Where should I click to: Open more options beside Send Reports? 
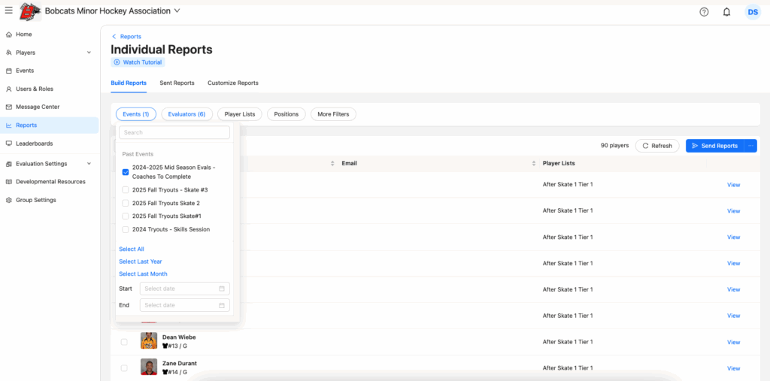750,146
